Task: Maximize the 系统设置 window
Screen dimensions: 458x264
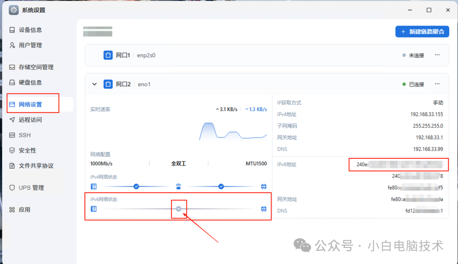Action: coord(429,10)
